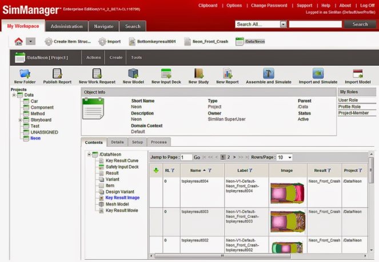
Task: Click the Options link
Action: (234, 6)
